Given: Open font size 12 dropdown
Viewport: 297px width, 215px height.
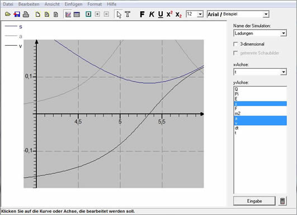Looking at the screenshot, I should click(200, 14).
